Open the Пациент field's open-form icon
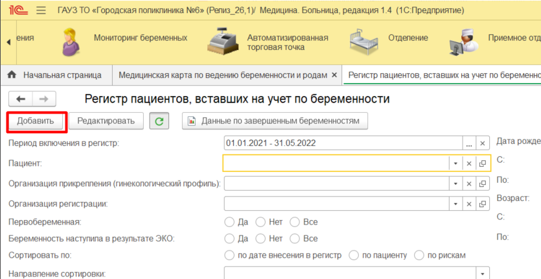541x279 pixels. point(482,164)
